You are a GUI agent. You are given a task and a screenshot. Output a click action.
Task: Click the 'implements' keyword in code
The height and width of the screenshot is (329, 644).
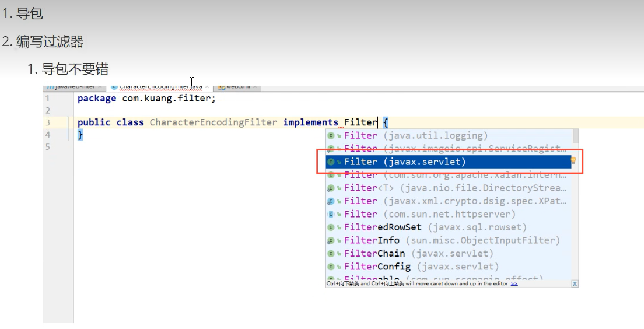(310, 123)
